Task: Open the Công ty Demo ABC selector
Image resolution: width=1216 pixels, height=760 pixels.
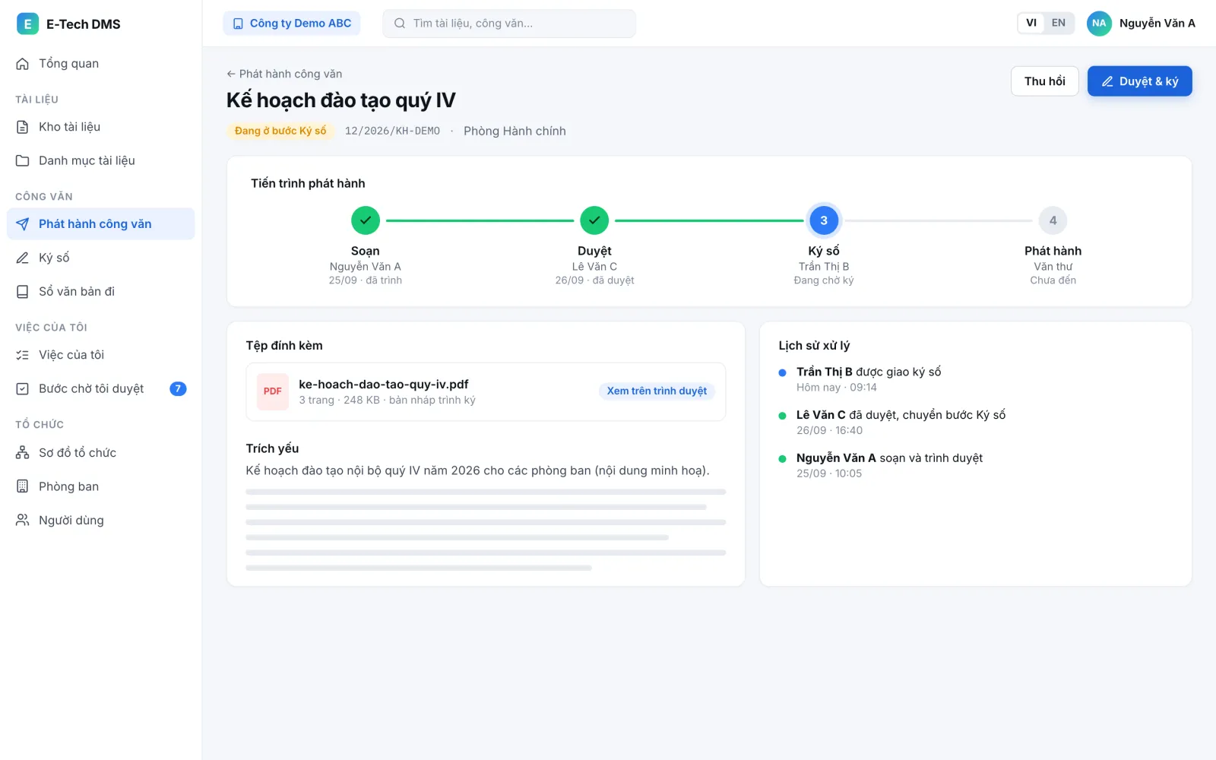Action: (292, 24)
